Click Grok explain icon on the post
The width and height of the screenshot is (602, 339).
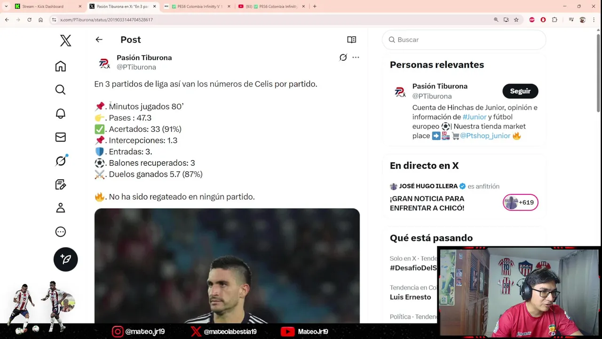coord(343,57)
